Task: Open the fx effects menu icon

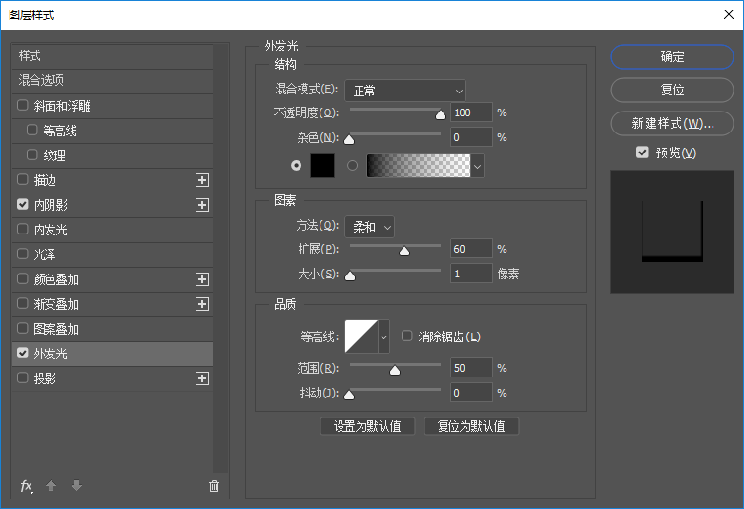Action: pos(26,486)
